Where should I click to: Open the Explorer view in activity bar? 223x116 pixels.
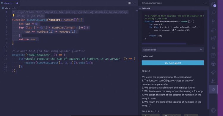pyautogui.click(x=213, y=4)
